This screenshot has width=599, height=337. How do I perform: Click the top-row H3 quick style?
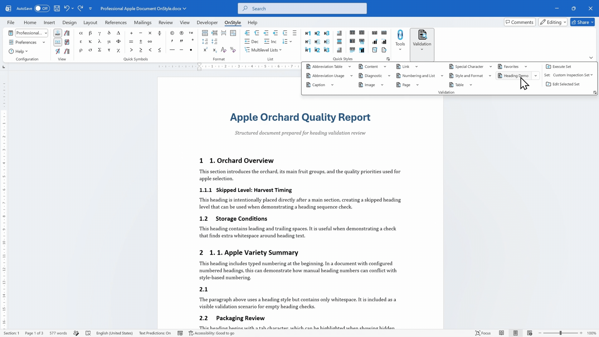(327, 33)
